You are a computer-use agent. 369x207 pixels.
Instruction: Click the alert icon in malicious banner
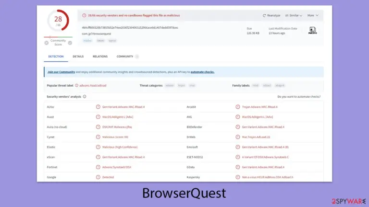(84, 15)
